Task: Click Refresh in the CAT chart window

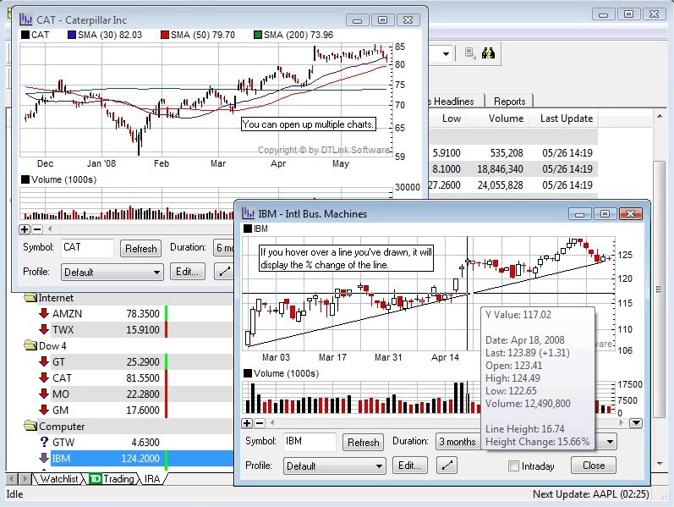Action: pos(140,248)
